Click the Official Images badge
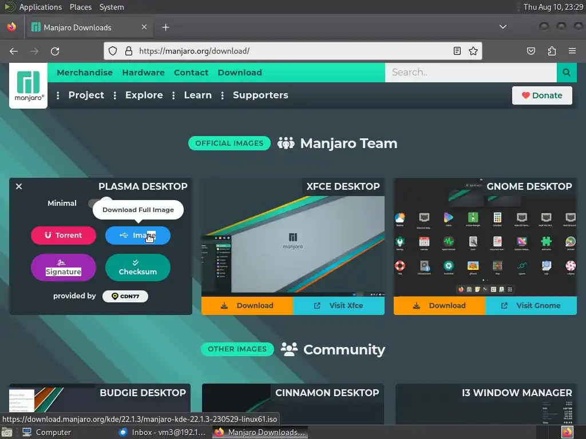 (x=229, y=143)
